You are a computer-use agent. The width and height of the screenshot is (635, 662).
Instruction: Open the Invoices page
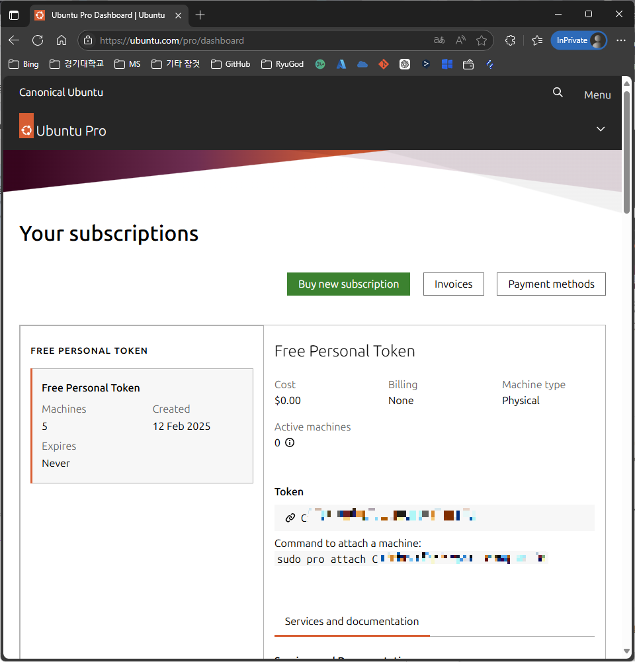tap(454, 284)
